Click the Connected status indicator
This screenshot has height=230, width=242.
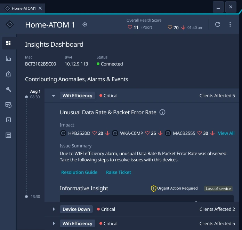point(110,64)
